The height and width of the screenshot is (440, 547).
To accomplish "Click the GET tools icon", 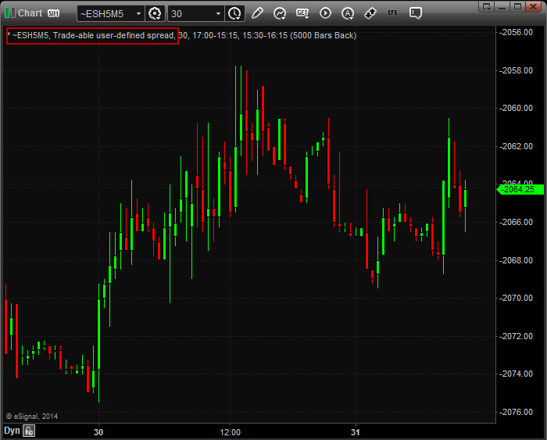I will pyautogui.click(x=302, y=13).
